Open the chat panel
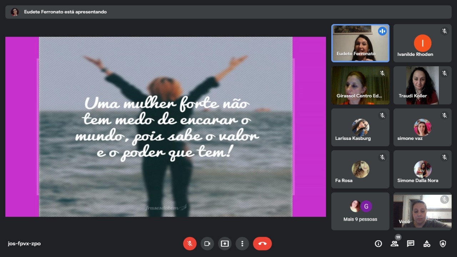 pyautogui.click(x=411, y=244)
